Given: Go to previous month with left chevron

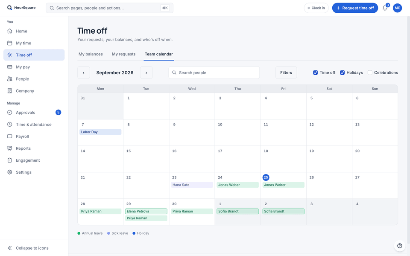Looking at the screenshot, I should [x=84, y=73].
